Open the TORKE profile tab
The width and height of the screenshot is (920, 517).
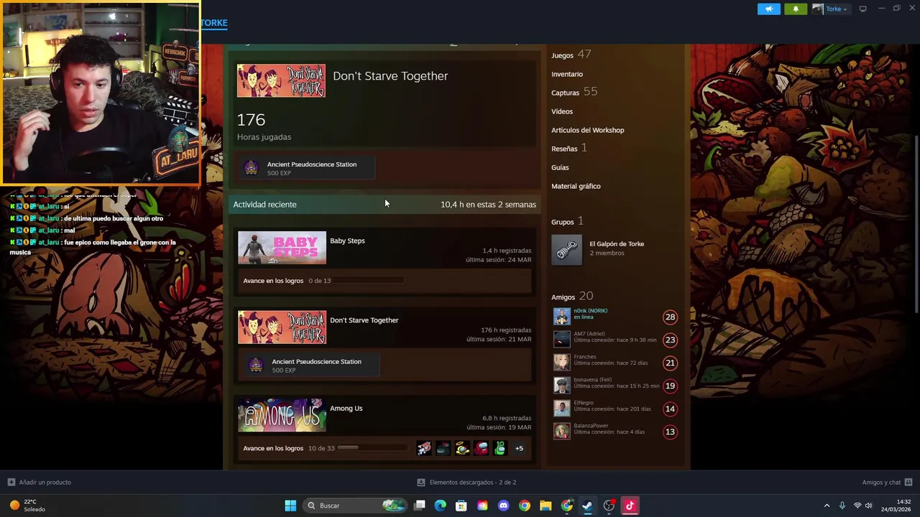click(213, 23)
